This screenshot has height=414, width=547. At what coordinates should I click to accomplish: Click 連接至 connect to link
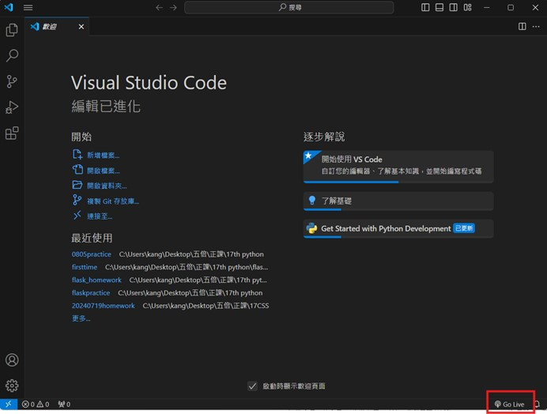point(100,216)
